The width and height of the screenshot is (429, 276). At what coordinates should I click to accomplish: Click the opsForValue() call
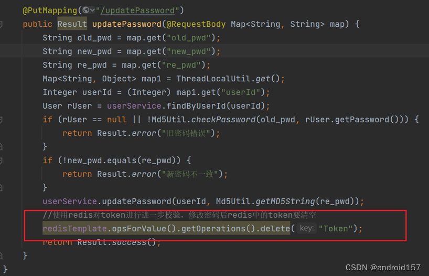(x=144, y=229)
